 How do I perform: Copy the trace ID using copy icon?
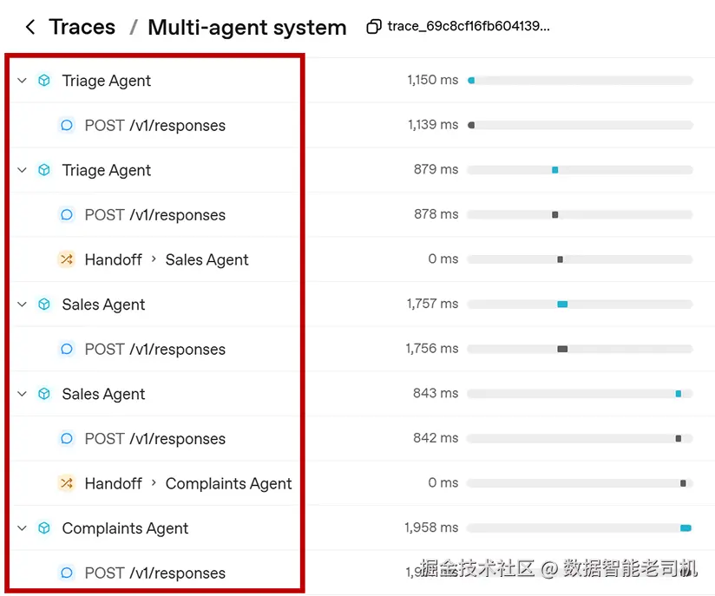(x=374, y=26)
